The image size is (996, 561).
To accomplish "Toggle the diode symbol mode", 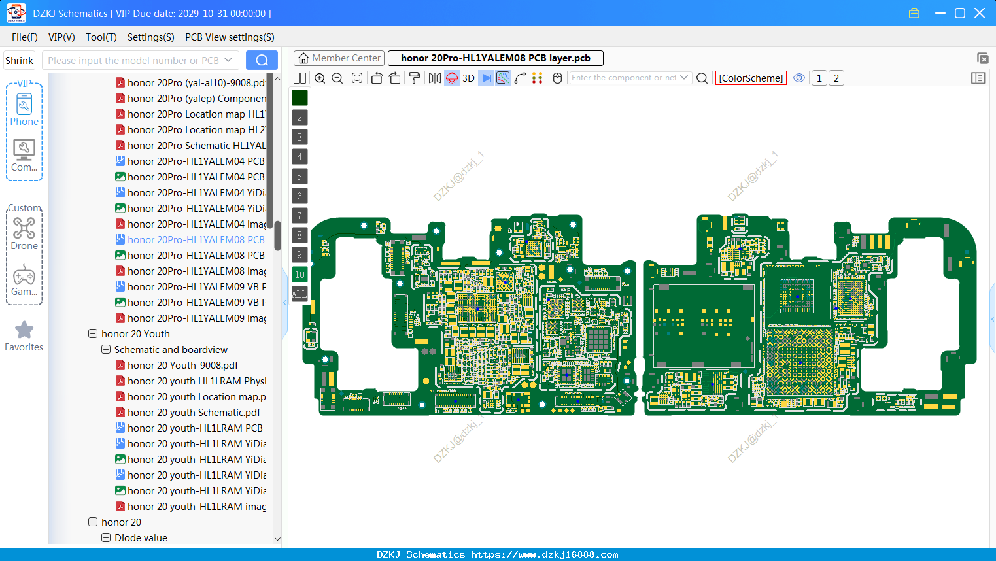I will [486, 78].
